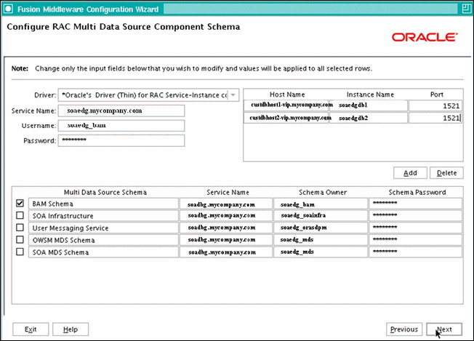Select host custdbhost2-vip.mycompany.com cell
Viewport: 474px width, 341px height.
point(286,118)
